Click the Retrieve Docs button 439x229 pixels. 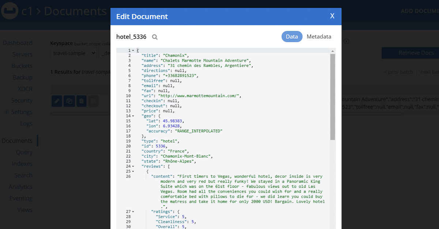pos(410,53)
